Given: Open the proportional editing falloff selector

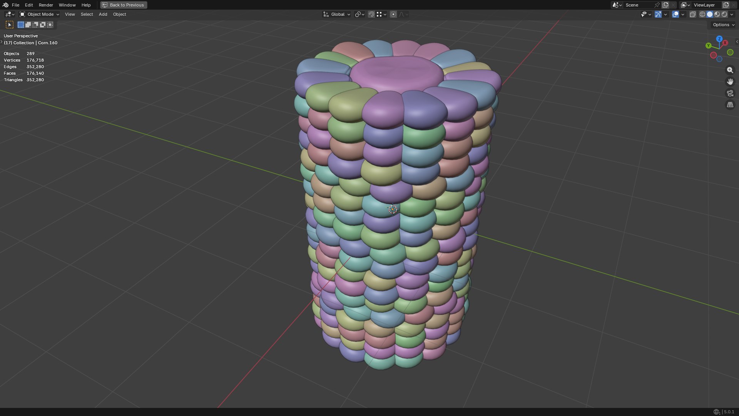Looking at the screenshot, I should (403, 14).
